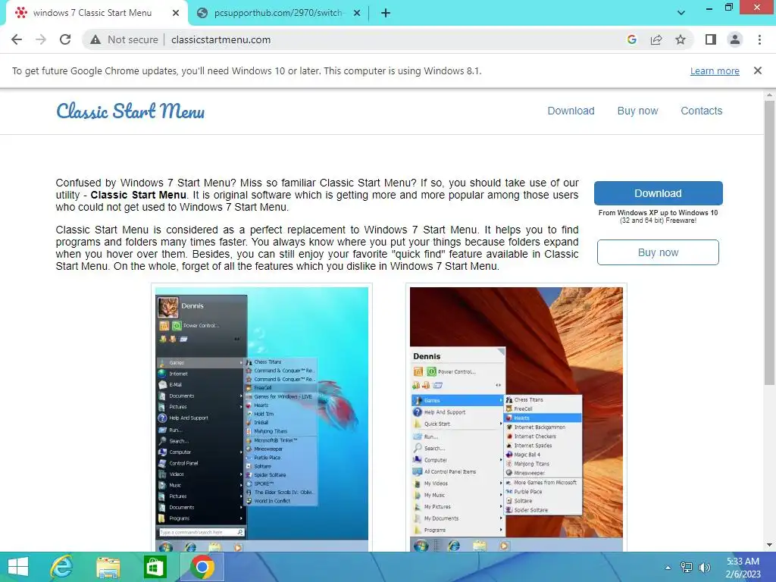Image resolution: width=776 pixels, height=582 pixels.
Task: Open the red canyon start menu screenshot
Action: 516,418
